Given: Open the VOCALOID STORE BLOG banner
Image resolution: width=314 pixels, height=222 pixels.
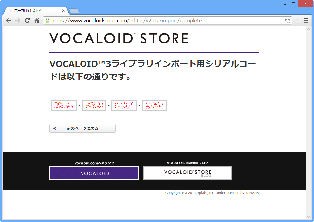Looking at the screenshot, I should point(188,173).
